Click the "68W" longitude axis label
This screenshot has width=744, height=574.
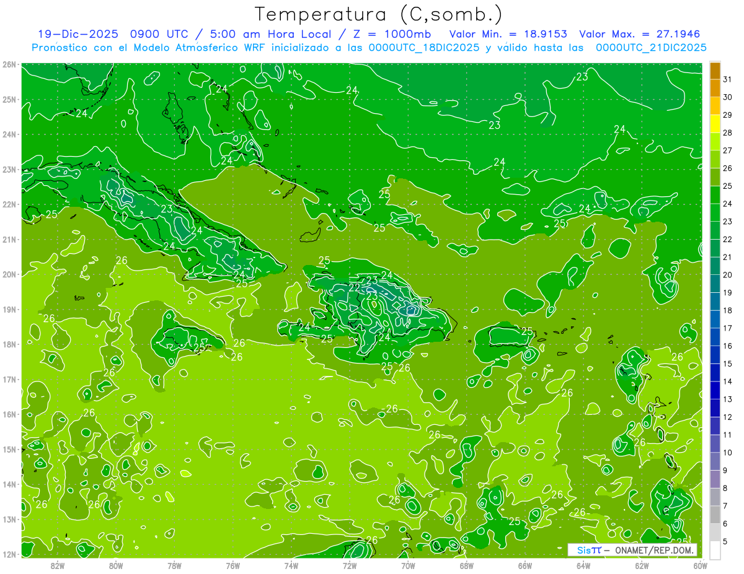coord(466,565)
